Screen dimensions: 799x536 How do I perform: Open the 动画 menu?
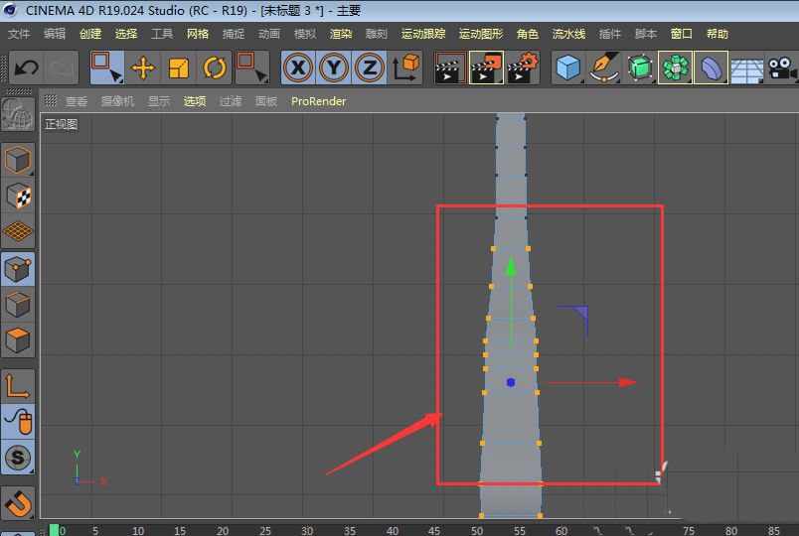pos(269,34)
